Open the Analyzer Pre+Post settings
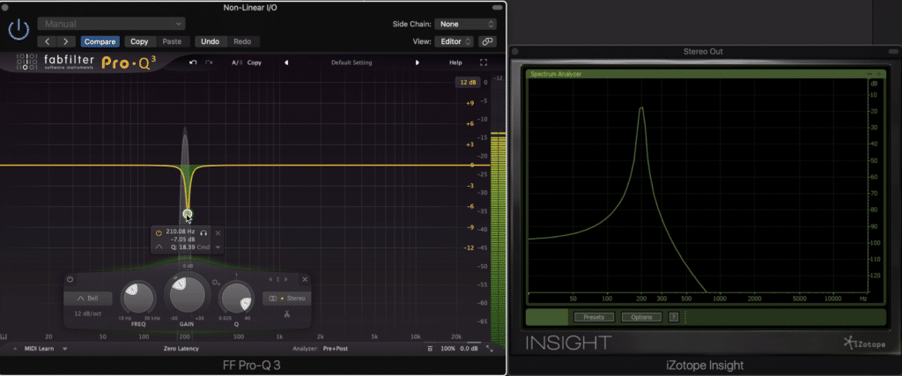Viewport: 902px width, 376px height. [x=336, y=349]
